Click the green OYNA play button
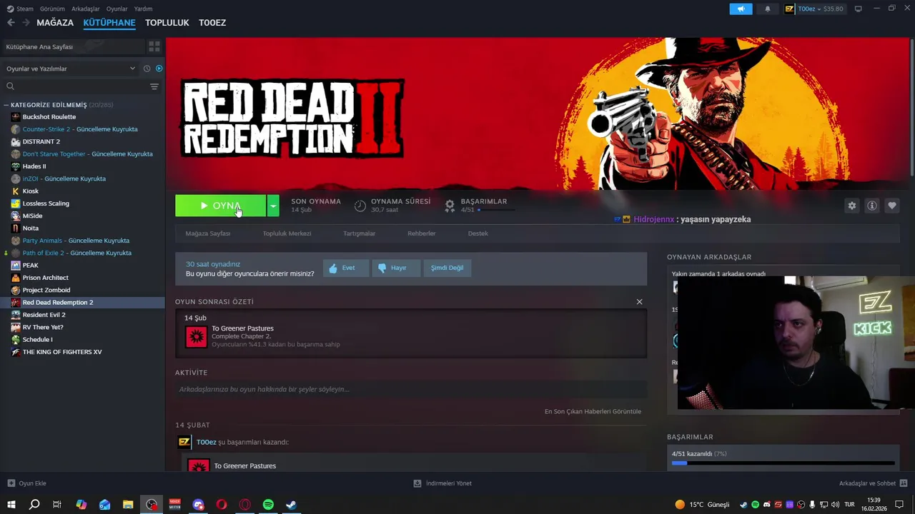 pyautogui.click(x=220, y=206)
